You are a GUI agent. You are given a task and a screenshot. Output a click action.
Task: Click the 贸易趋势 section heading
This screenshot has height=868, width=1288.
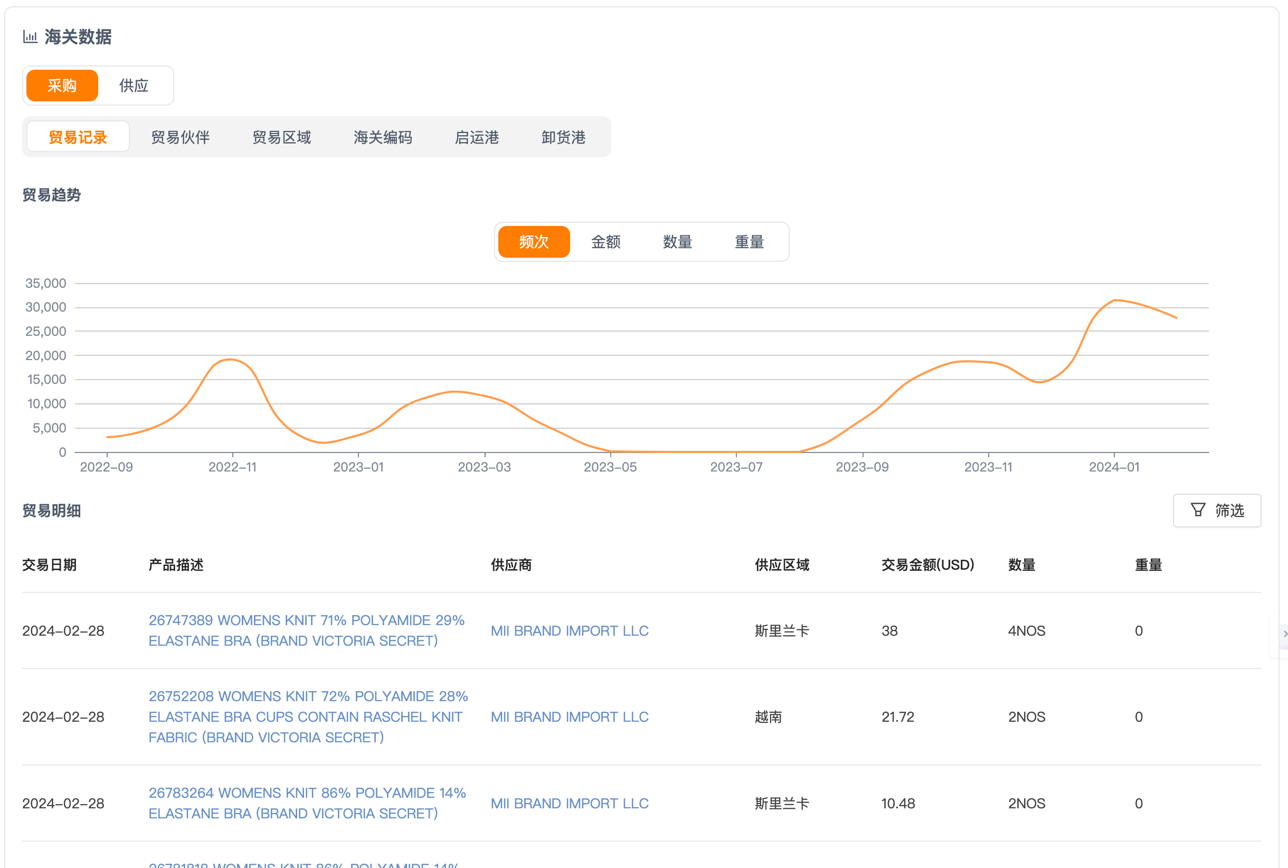pos(52,195)
